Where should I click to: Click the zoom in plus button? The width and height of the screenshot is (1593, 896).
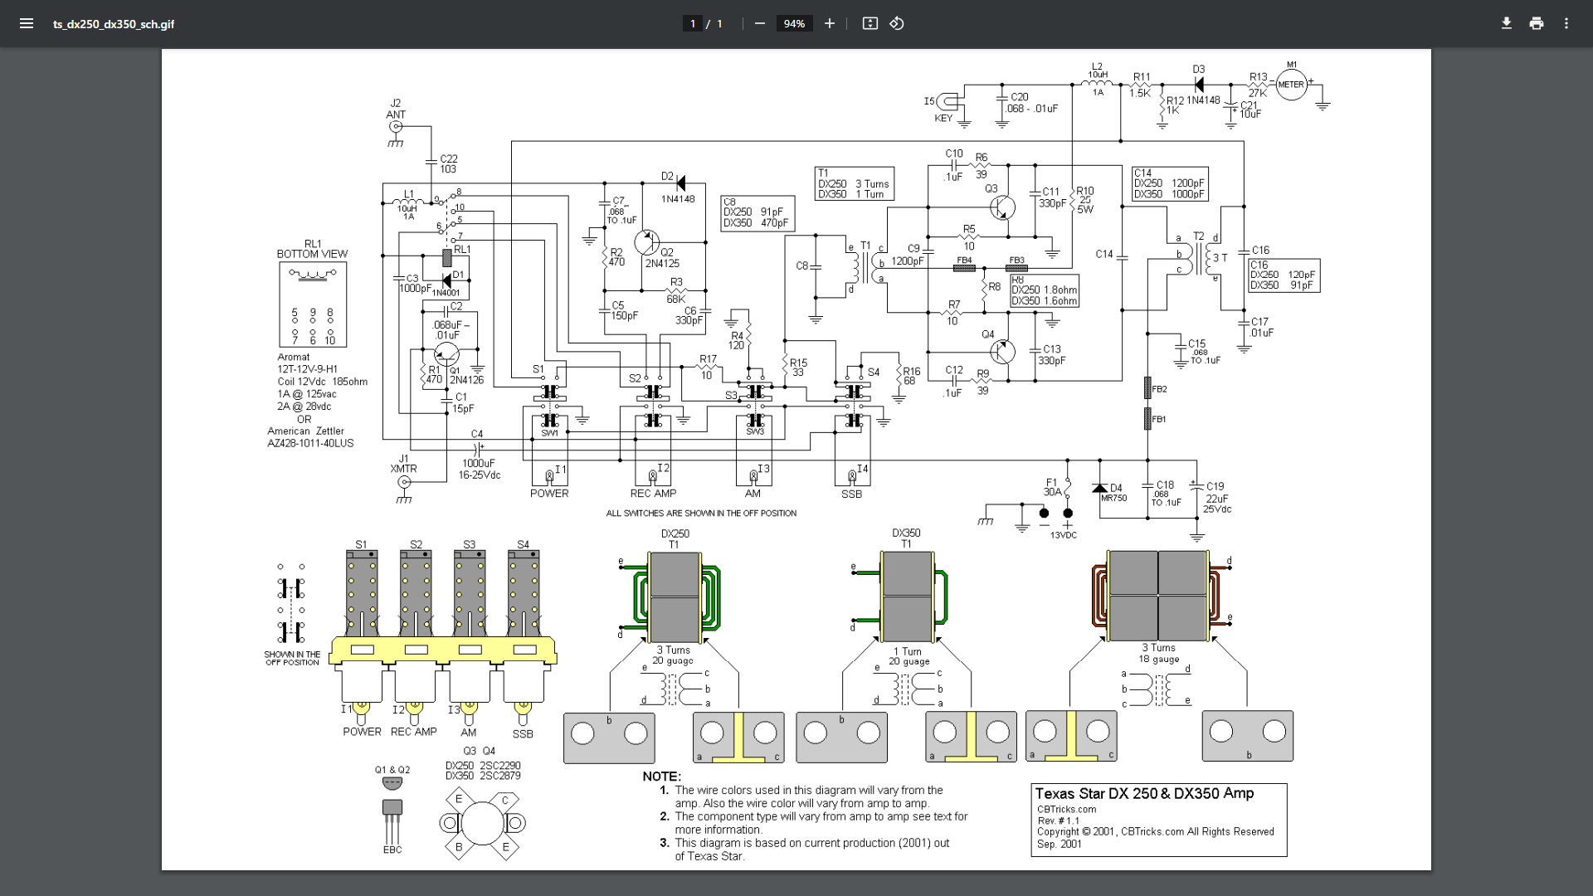click(x=829, y=23)
